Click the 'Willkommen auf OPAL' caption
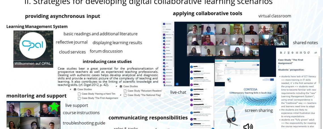 (33, 64)
